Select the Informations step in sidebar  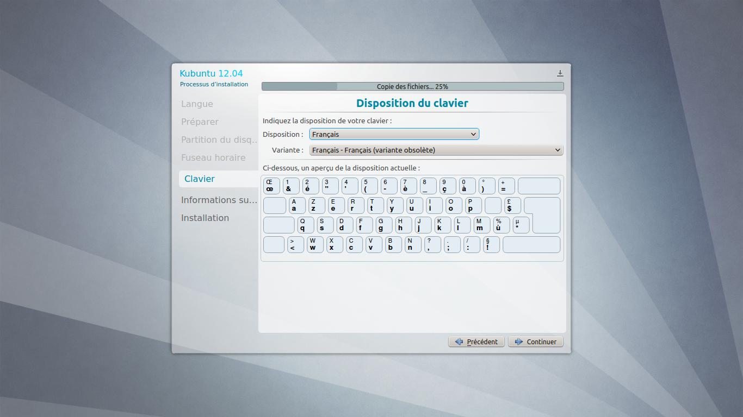tap(219, 200)
